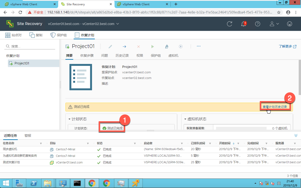Image resolution: width=301 pixels, height=188 pixels.
Task: Open a new browser tab with plus
Action: [x=176, y=4]
